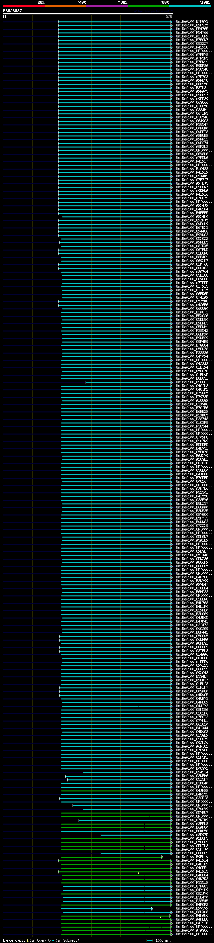Choose UniRef100_P28748 entry
Screen dimensions: 214x943
pyautogui.click(x=192, y=419)
